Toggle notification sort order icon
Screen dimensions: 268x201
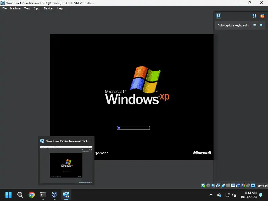(254, 16)
